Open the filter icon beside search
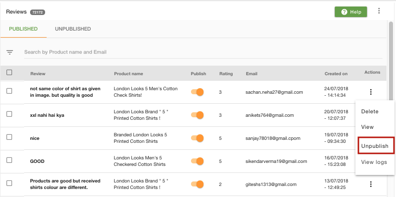The width and height of the screenshot is (396, 197). click(x=10, y=52)
